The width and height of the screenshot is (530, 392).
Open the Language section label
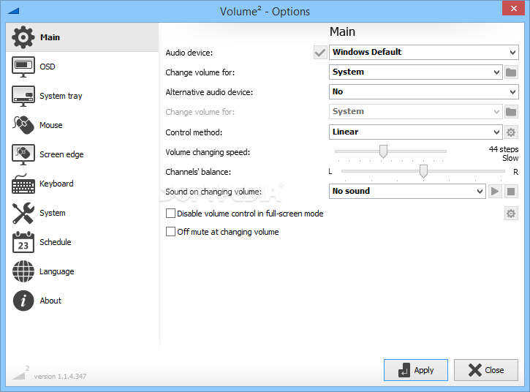click(57, 271)
